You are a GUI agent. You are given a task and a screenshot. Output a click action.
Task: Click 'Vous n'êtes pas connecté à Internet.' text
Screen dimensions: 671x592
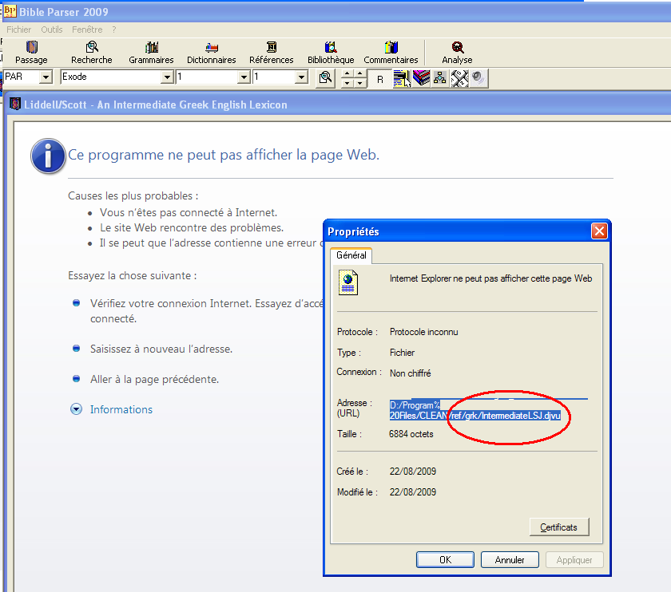click(189, 212)
